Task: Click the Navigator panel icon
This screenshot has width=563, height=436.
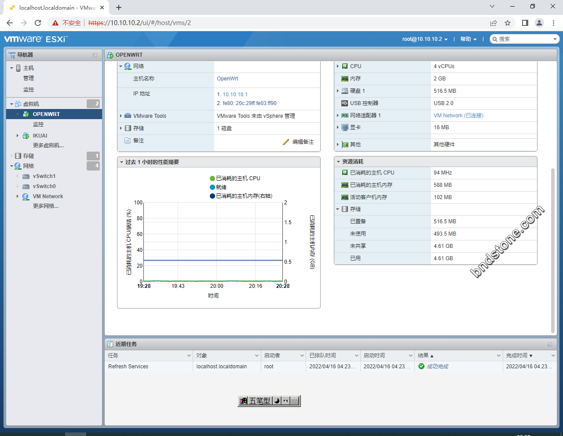Action: point(12,55)
